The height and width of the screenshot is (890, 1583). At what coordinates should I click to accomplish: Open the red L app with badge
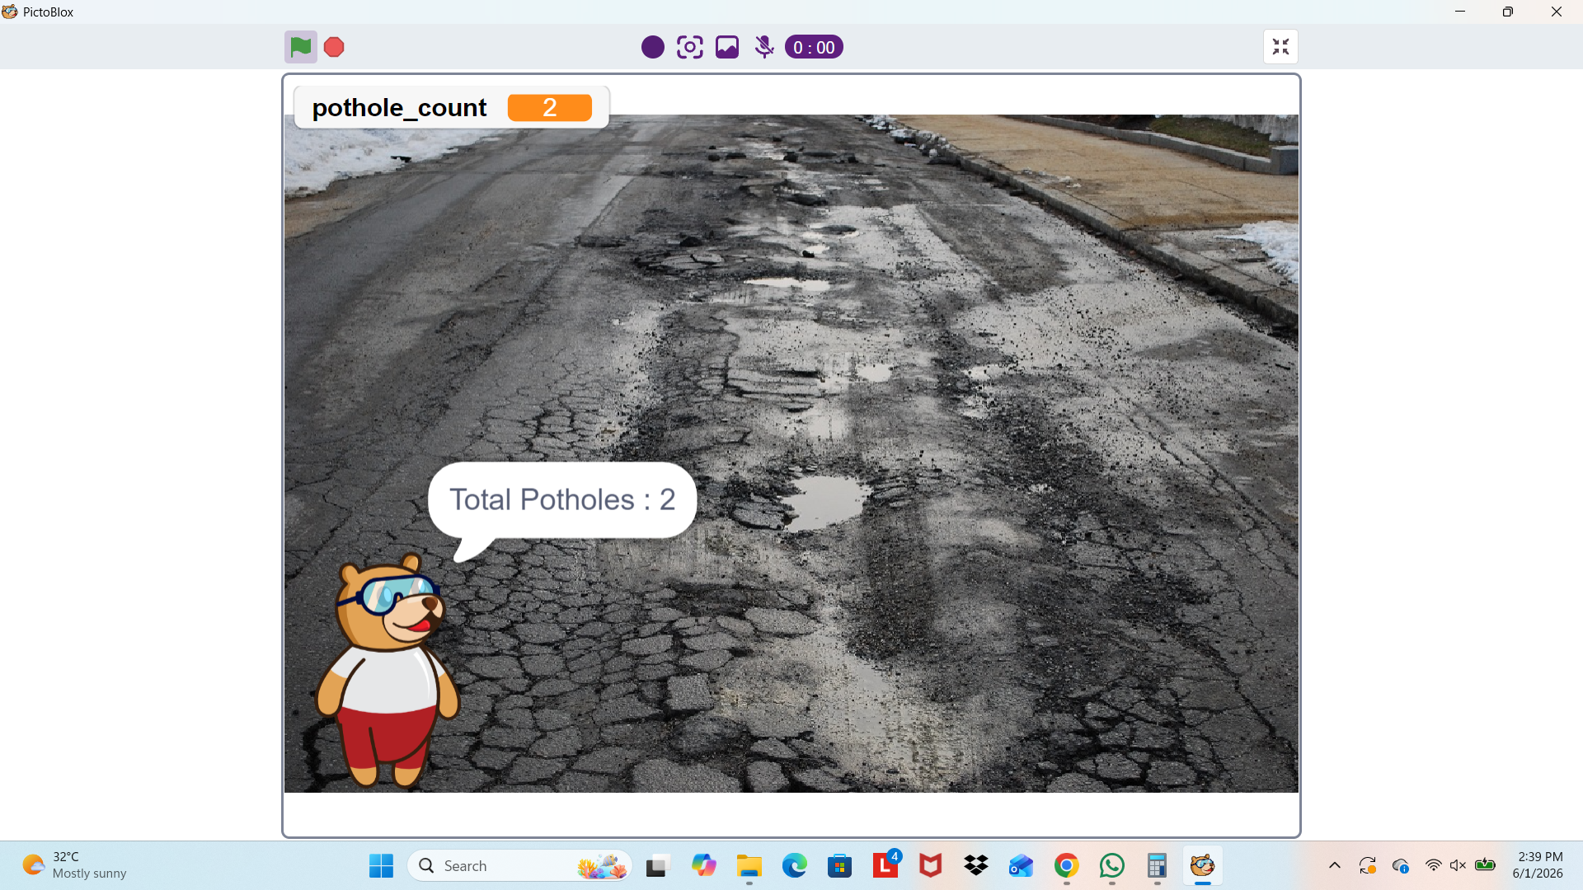[885, 865]
